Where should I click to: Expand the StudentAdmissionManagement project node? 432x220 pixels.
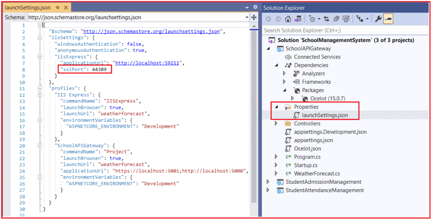[268, 182]
